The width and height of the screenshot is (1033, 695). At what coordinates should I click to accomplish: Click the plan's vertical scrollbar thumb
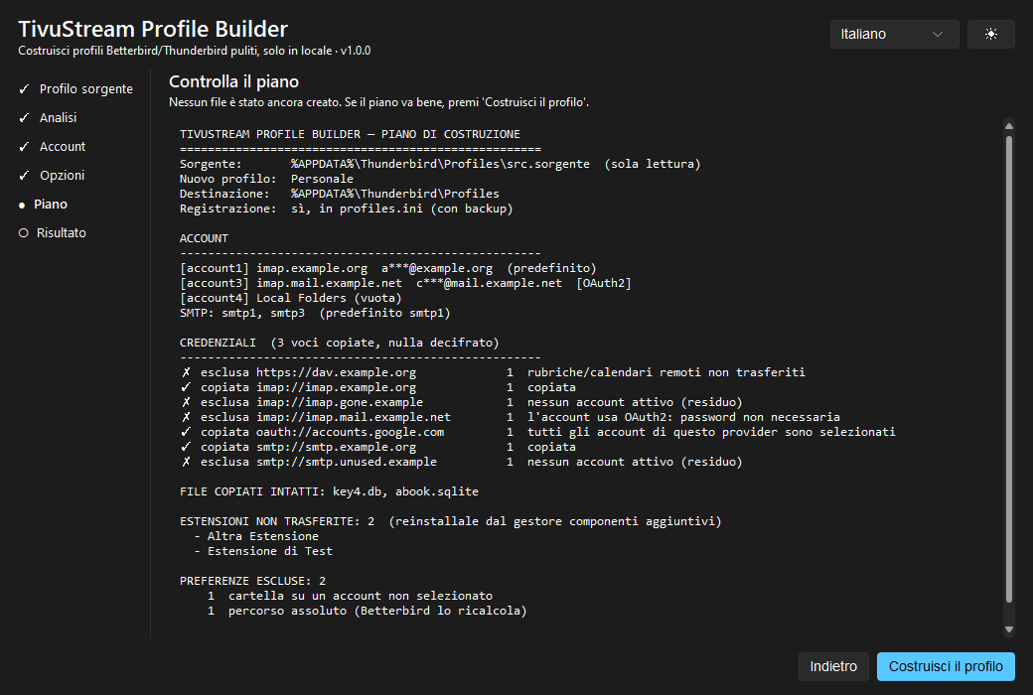[1008, 369]
